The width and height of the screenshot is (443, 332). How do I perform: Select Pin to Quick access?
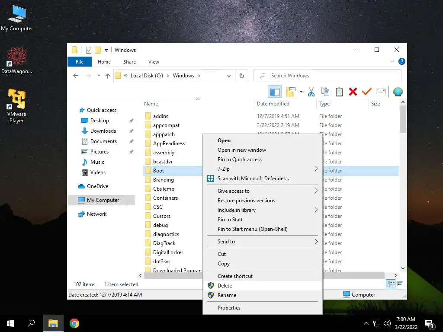262,160
